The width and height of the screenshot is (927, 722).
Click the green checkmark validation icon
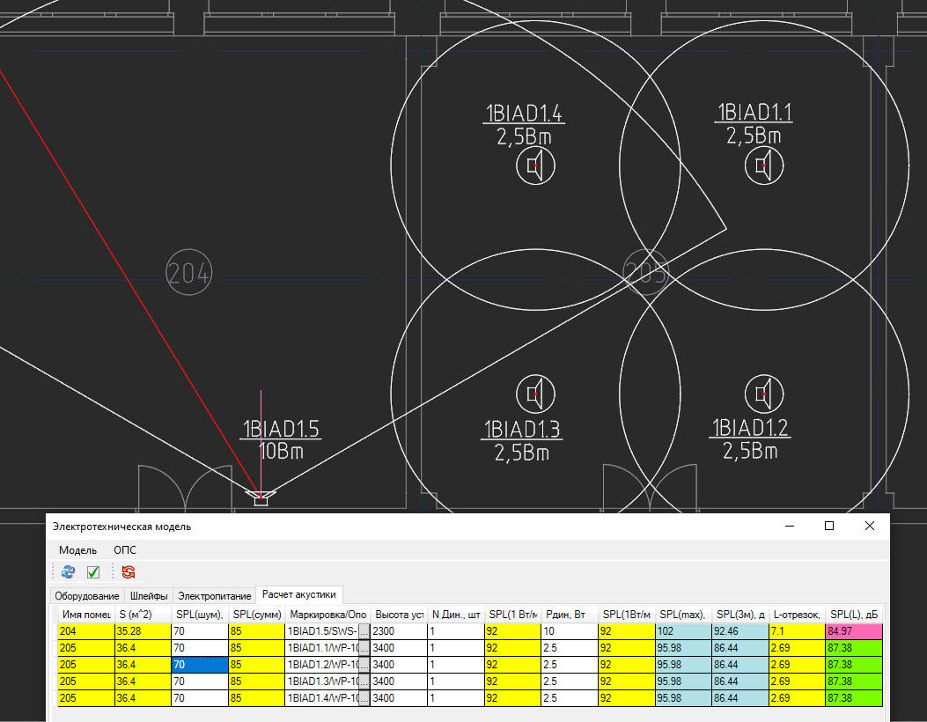pyautogui.click(x=92, y=572)
